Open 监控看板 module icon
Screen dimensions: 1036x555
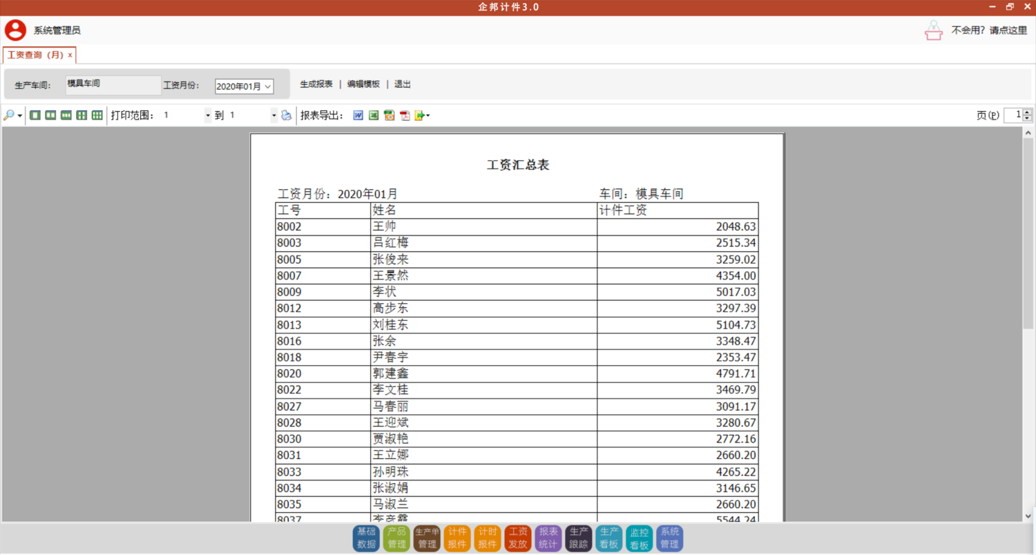pyautogui.click(x=639, y=538)
